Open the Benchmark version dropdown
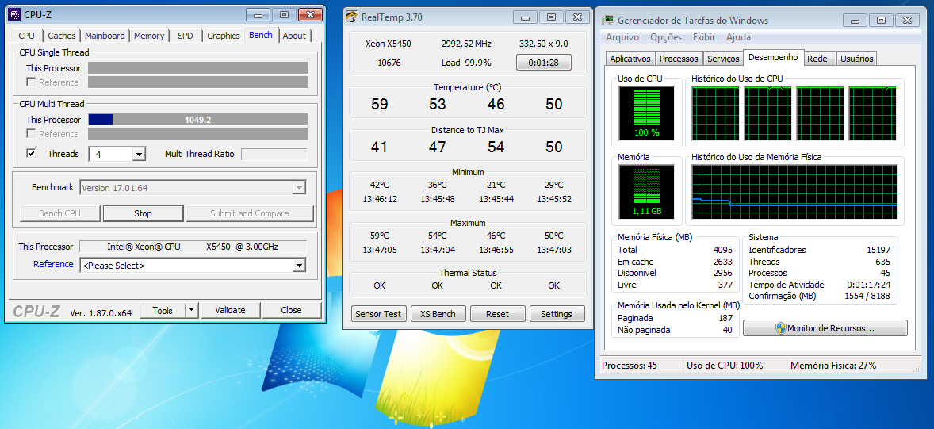 click(x=299, y=188)
